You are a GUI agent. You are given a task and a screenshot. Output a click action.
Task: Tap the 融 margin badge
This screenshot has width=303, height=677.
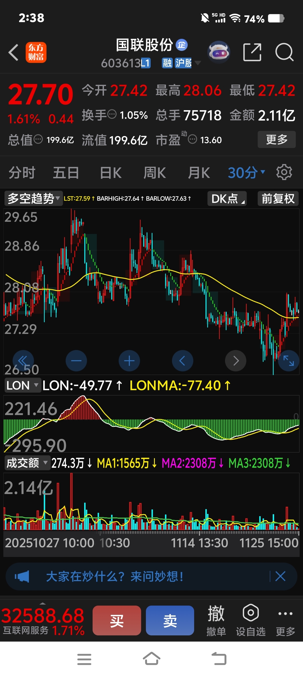click(x=167, y=63)
